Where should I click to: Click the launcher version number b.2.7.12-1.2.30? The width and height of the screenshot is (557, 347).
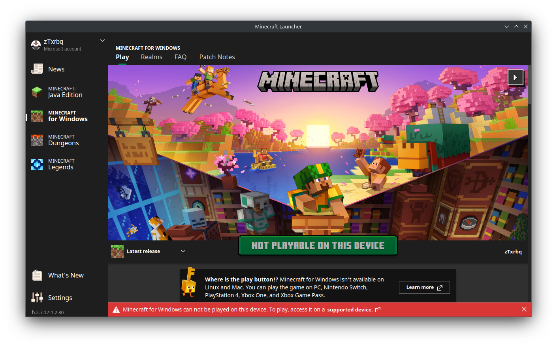click(48, 312)
